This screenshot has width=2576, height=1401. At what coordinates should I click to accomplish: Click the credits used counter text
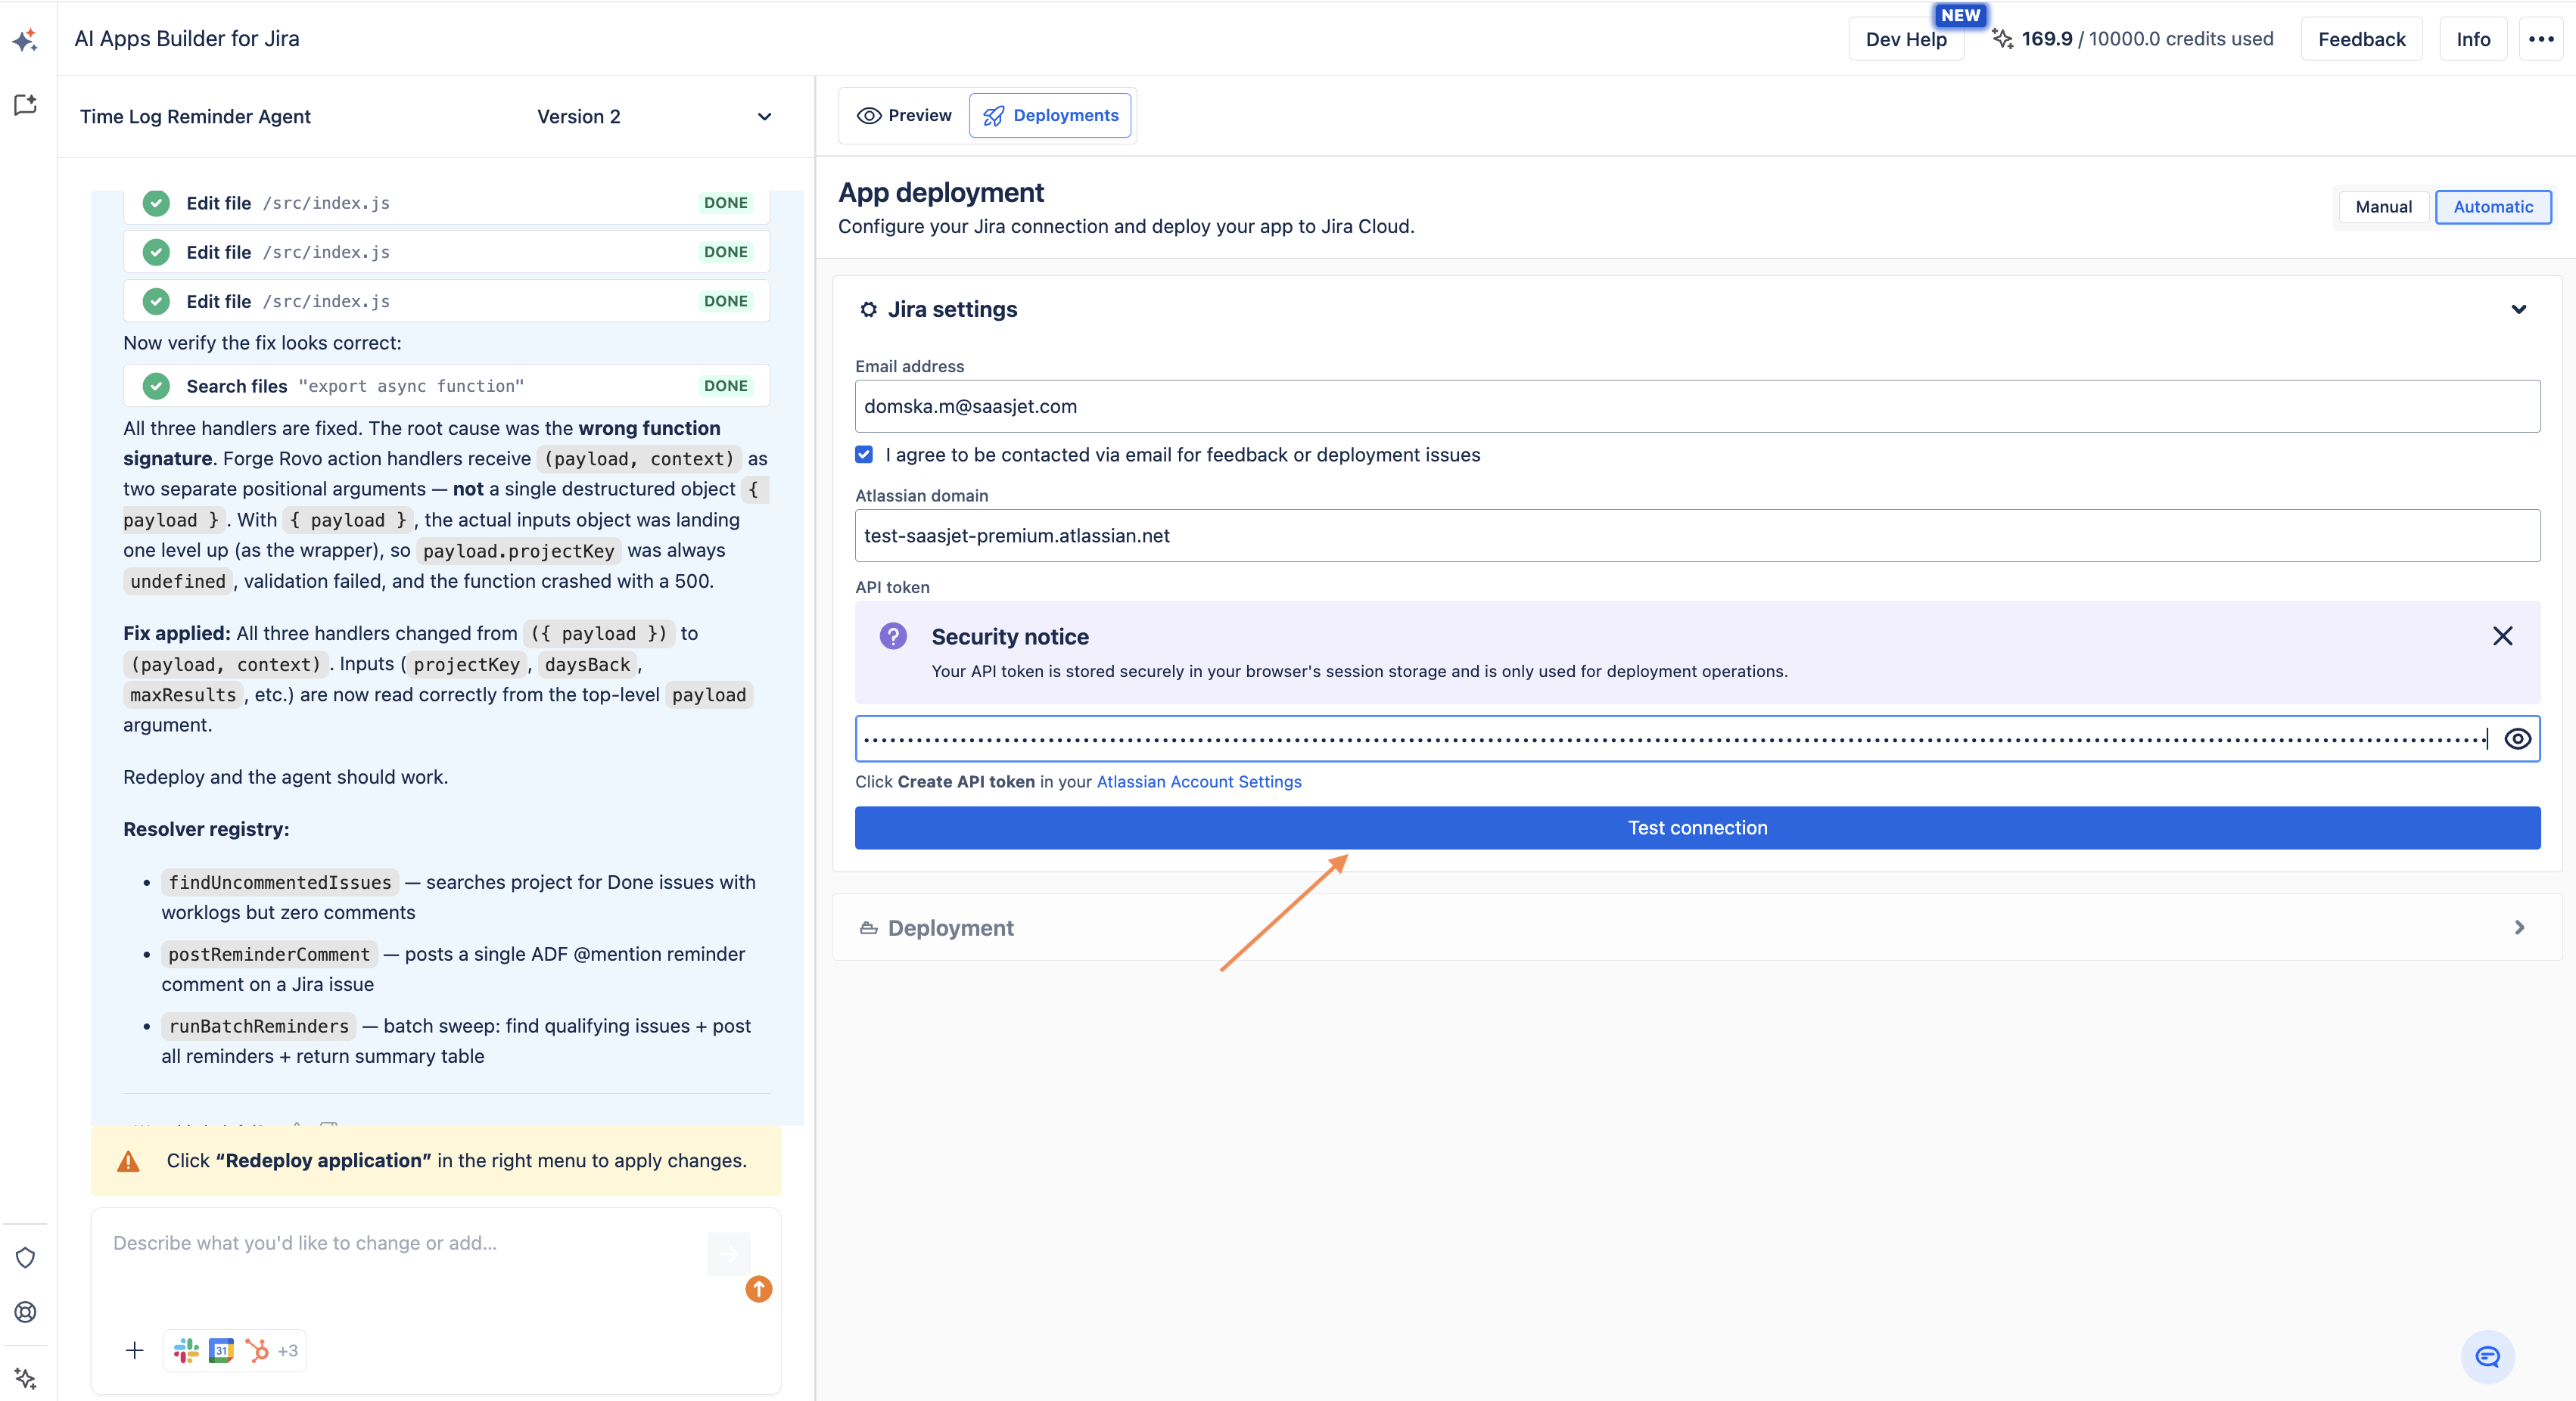[x=2147, y=39]
